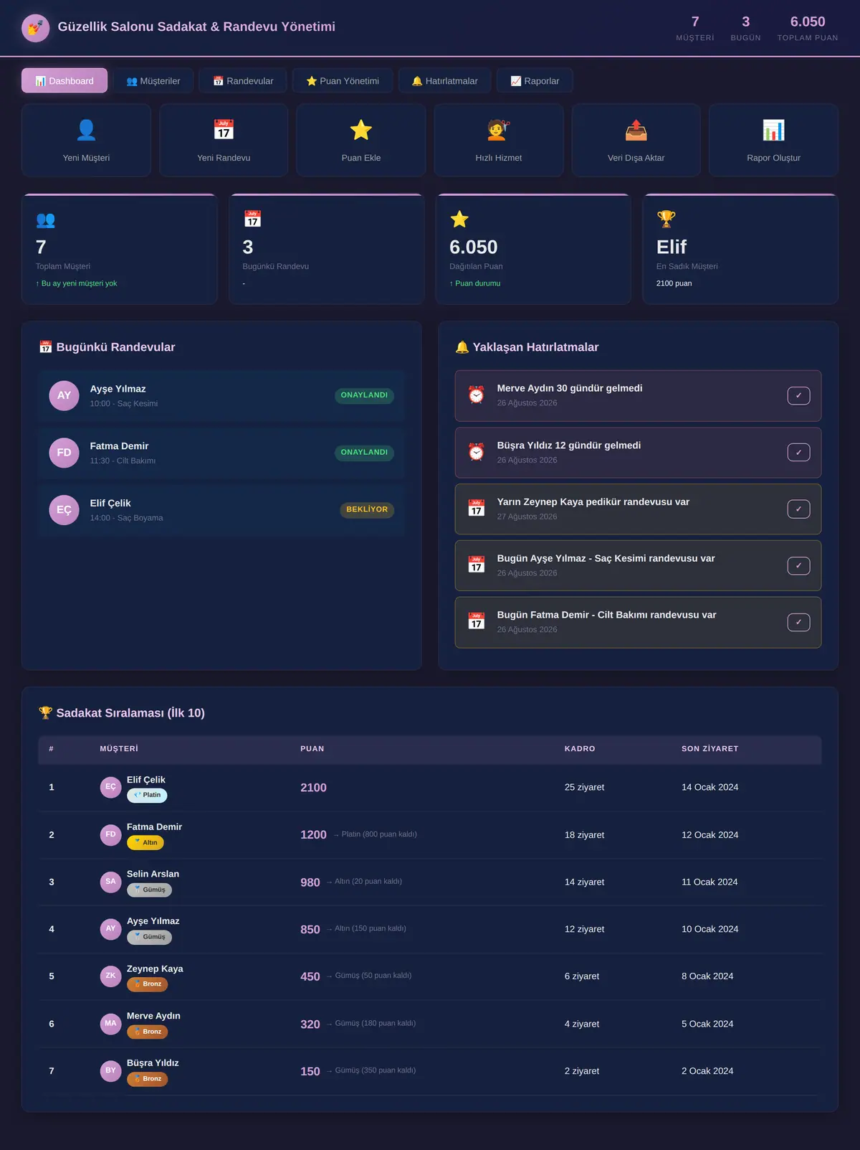
Task: Select the Hatırlatmalar tab
Action: pos(444,80)
